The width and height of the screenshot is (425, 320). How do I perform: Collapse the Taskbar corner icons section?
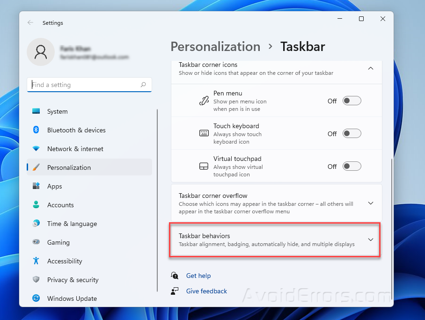coord(371,68)
